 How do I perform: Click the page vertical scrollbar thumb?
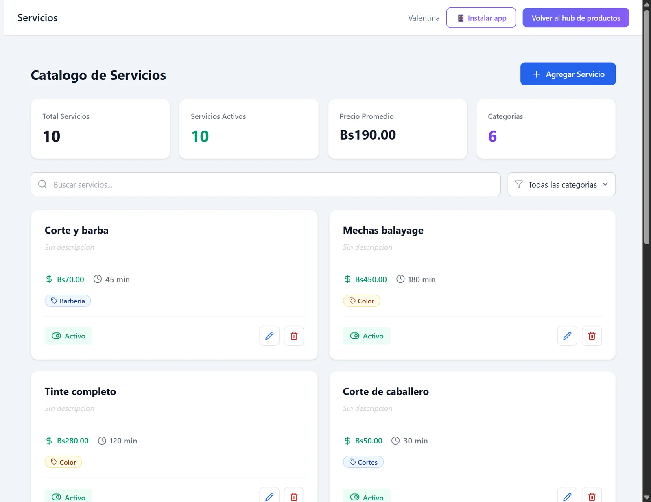pyautogui.click(x=647, y=127)
